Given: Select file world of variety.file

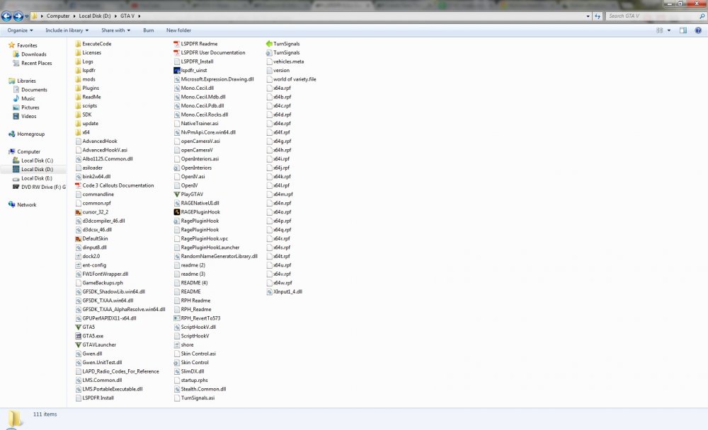Looking at the screenshot, I should tap(291, 79).
